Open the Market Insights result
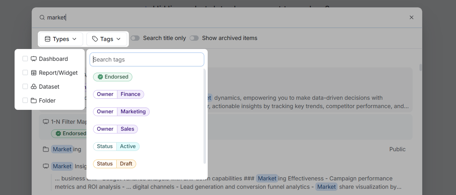Image resolution: width=456 pixels, height=195 pixels. 226,176
